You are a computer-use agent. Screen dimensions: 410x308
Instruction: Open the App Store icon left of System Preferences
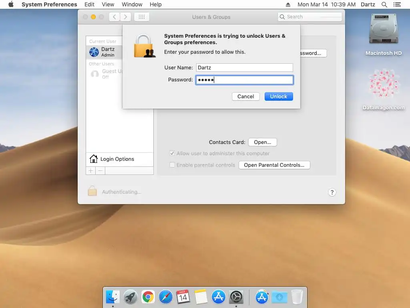click(x=218, y=297)
